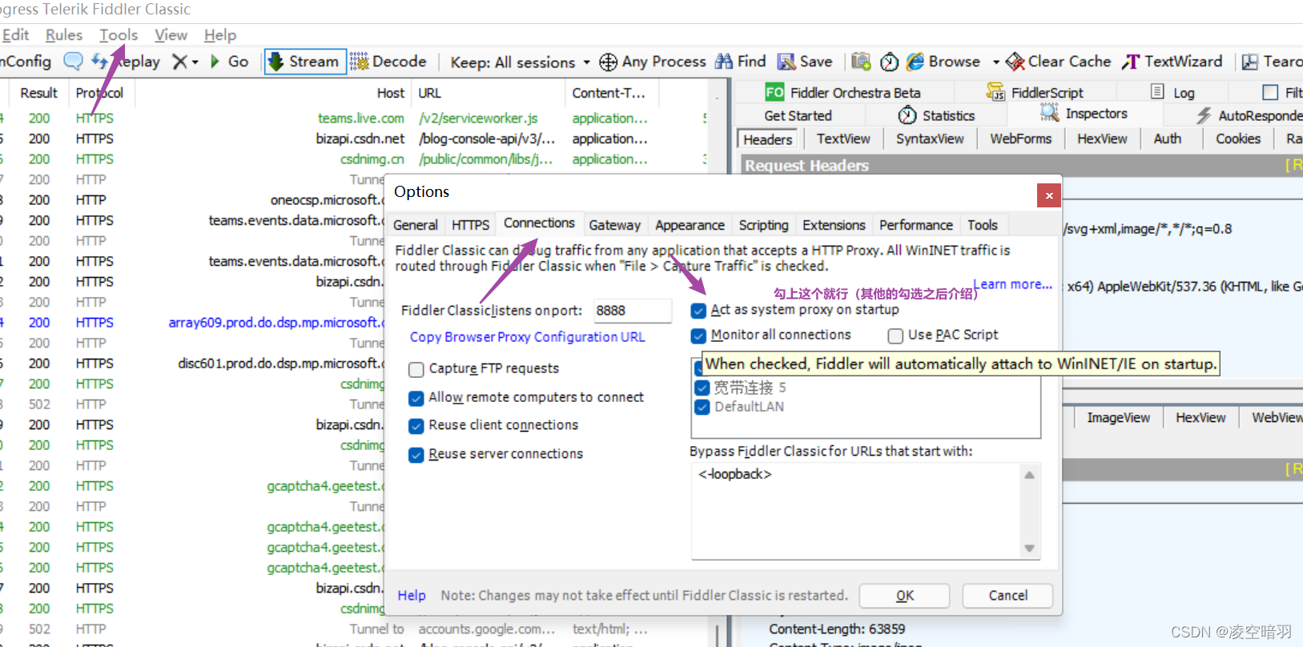The width and height of the screenshot is (1303, 647).
Task: Toggle Act as system proxy on startup
Action: click(x=699, y=311)
